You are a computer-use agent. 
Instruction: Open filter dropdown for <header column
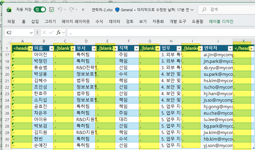tap(30, 48)
